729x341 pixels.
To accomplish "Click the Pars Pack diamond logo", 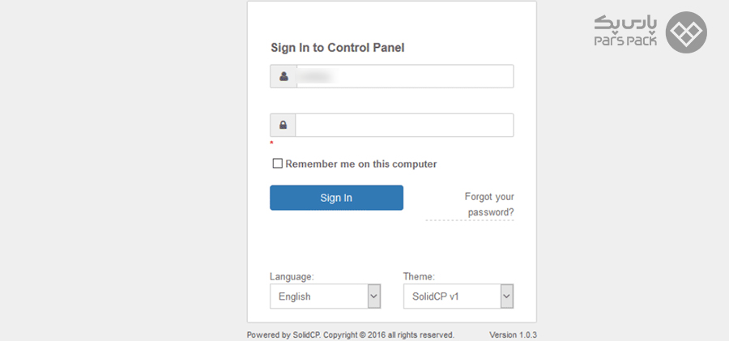I will click(686, 32).
